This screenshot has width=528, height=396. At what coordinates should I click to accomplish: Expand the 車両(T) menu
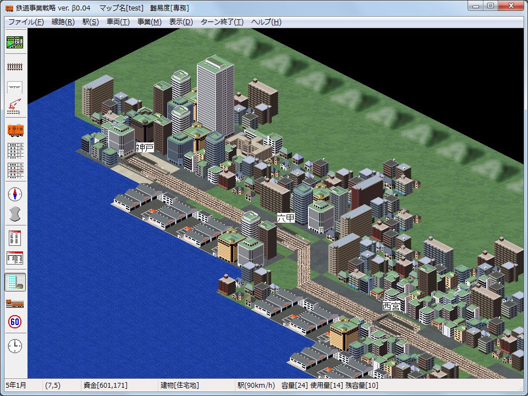pyautogui.click(x=118, y=22)
